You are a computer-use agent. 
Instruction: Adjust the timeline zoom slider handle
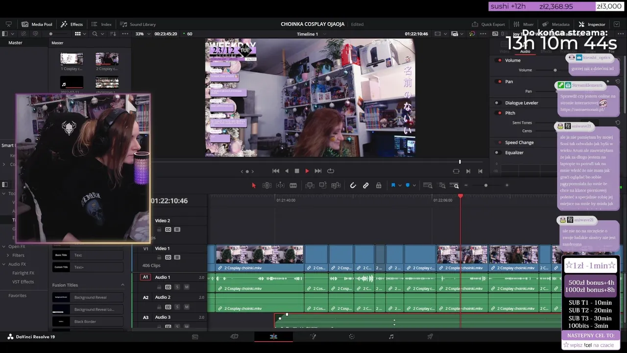pos(485,185)
